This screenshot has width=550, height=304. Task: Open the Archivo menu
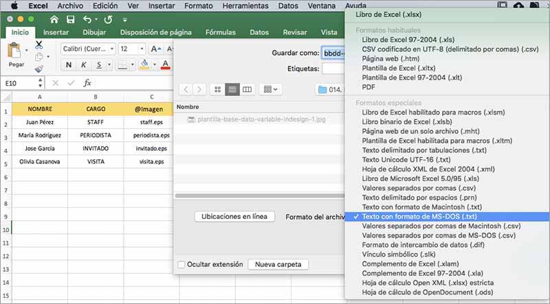click(70, 5)
